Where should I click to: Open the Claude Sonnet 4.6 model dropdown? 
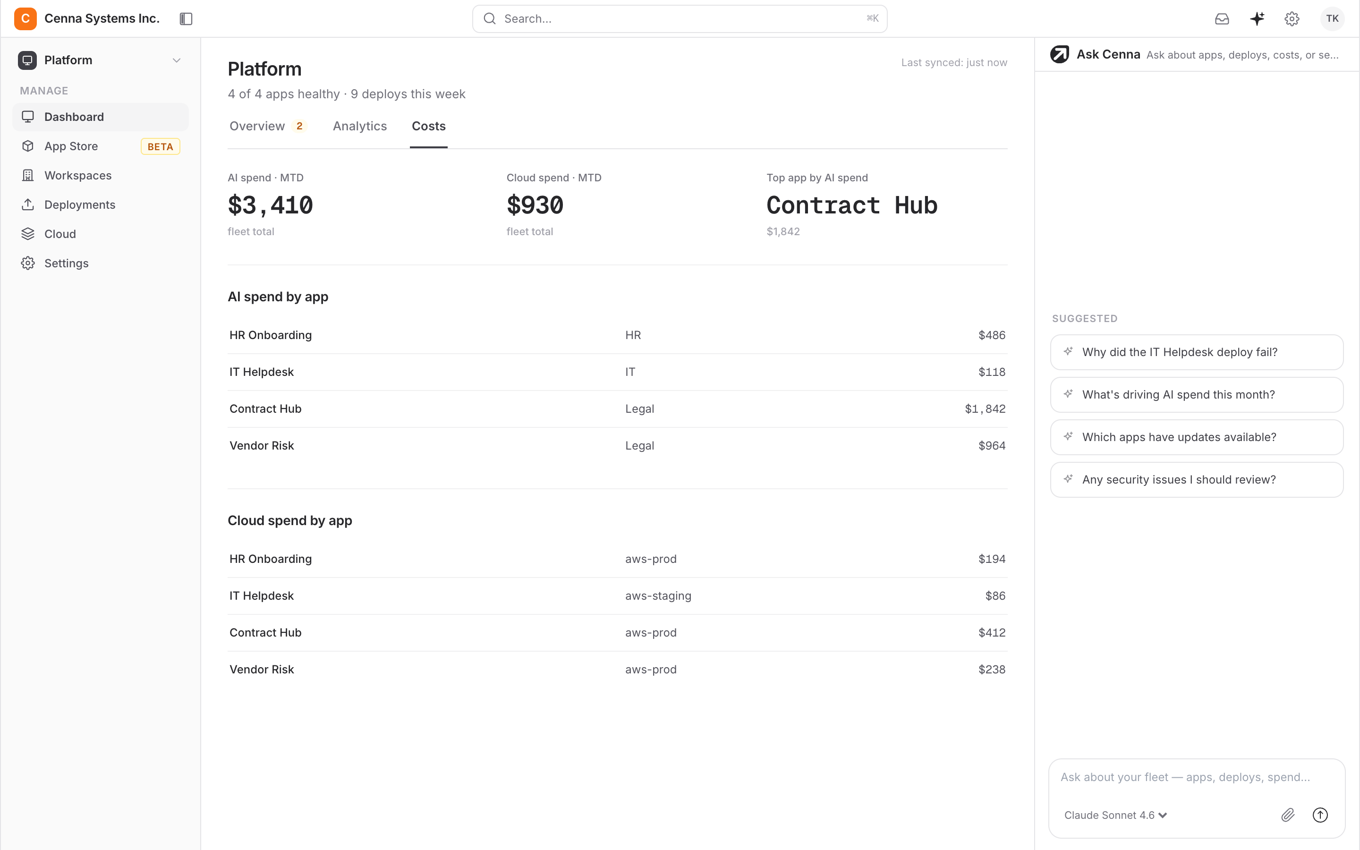tap(1115, 815)
